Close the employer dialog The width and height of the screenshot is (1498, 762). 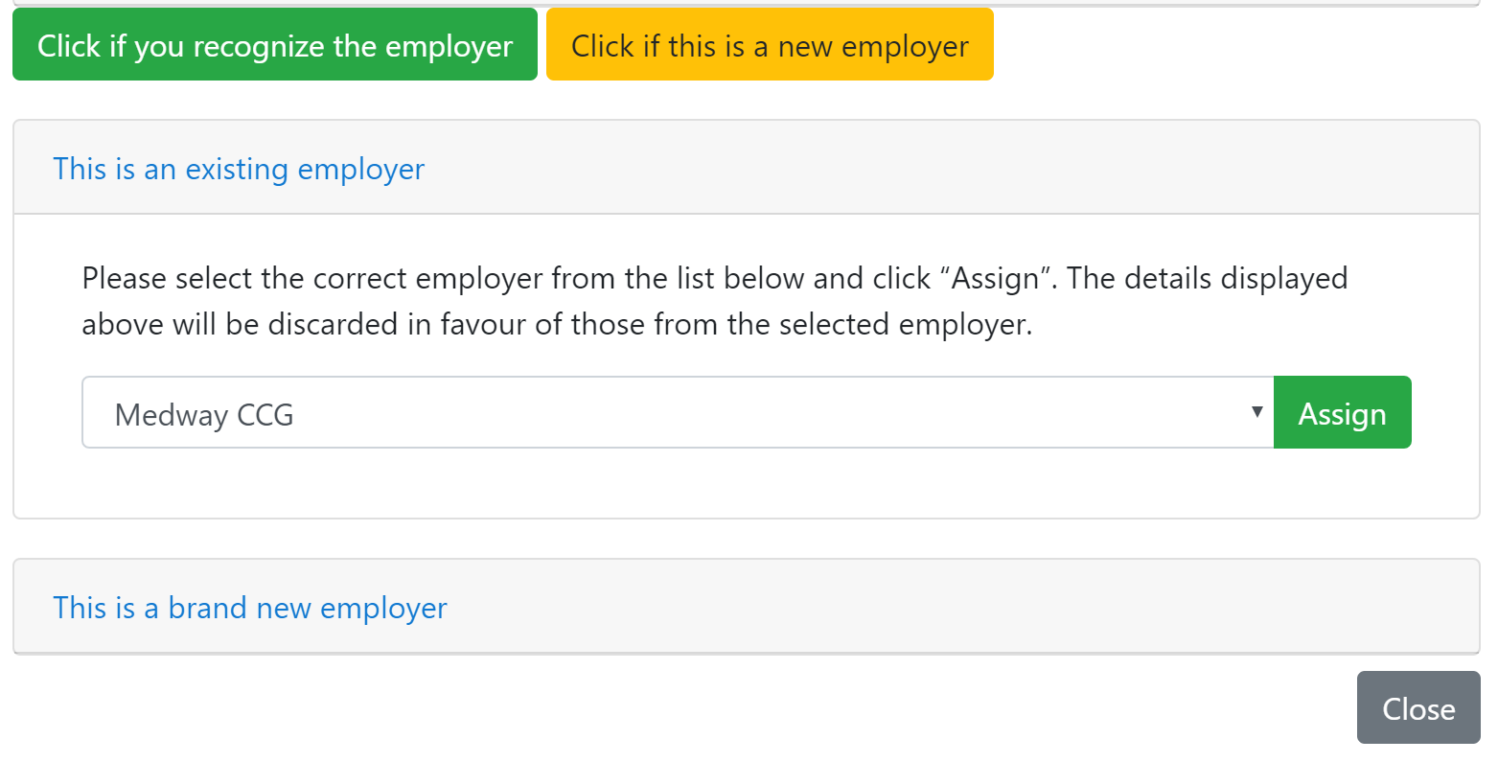[1417, 708]
